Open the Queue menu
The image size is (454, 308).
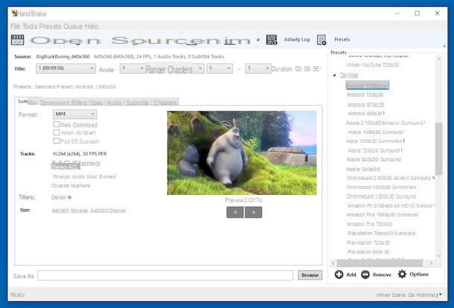(73, 26)
